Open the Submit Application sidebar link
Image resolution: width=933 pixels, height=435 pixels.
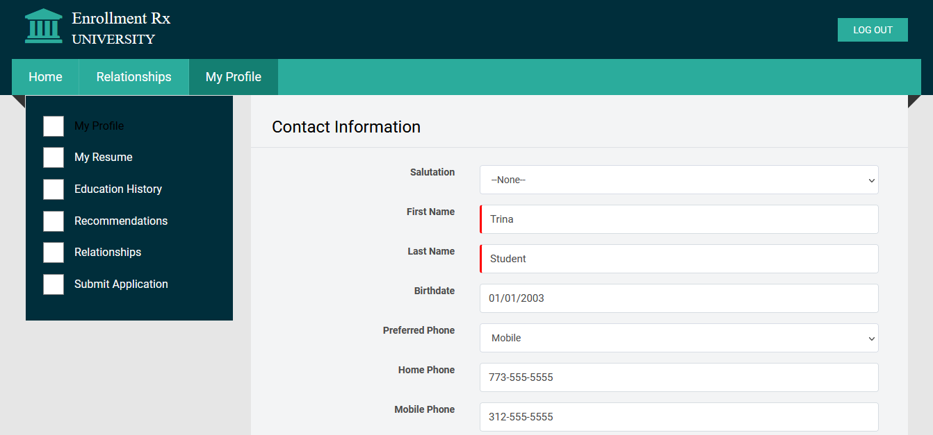(121, 284)
